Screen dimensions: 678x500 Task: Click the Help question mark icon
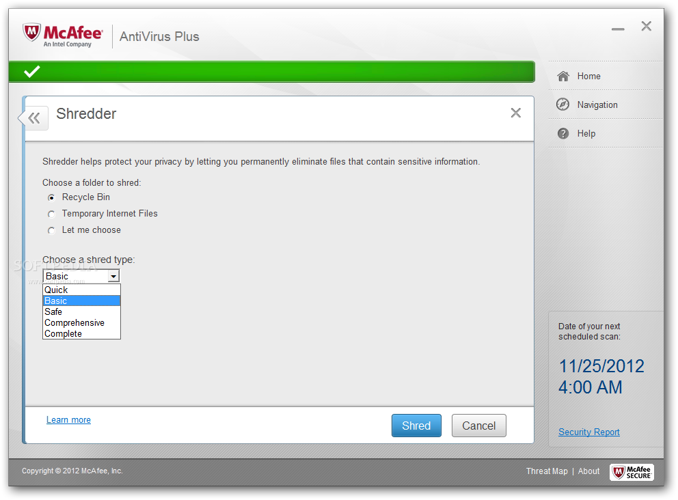click(x=563, y=133)
